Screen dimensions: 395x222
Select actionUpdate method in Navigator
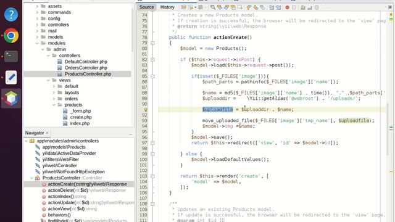coord(91,203)
